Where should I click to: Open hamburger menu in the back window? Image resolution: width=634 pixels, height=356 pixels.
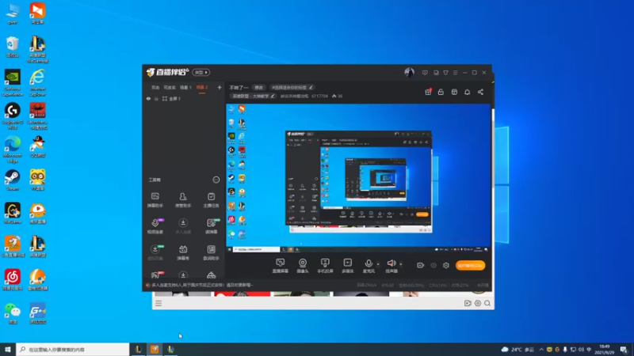click(158, 303)
